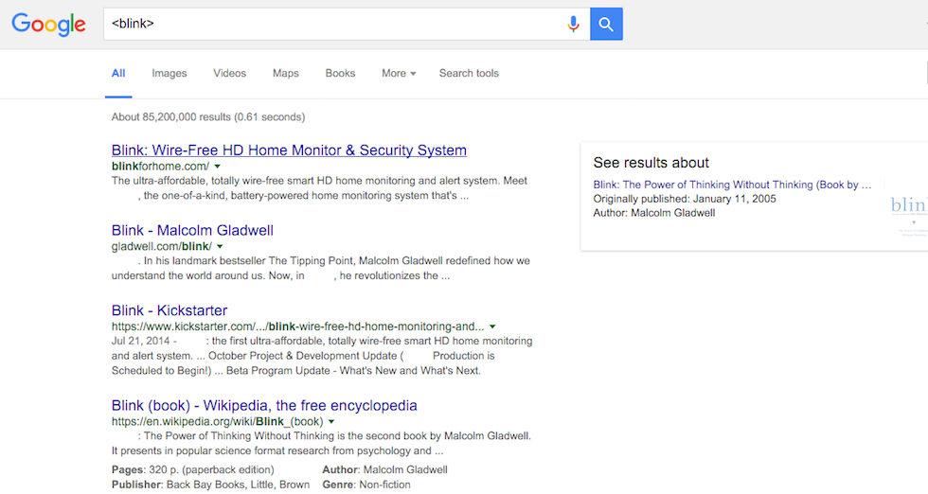Switch to Images tab

tap(170, 74)
